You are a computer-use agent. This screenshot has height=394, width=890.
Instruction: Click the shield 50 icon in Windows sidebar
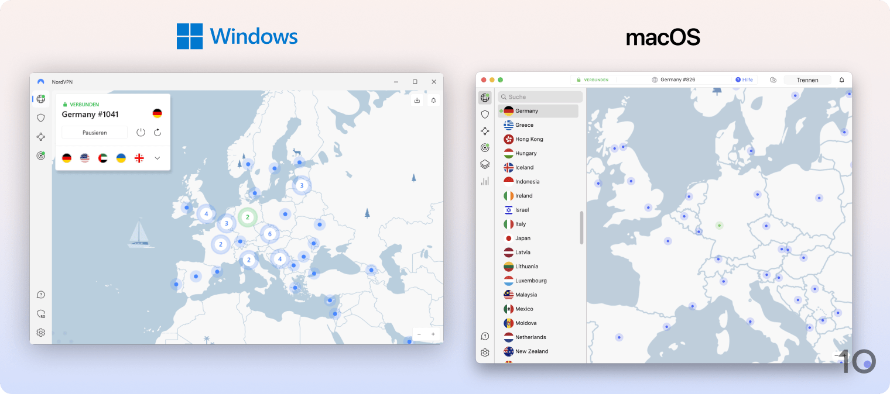pyautogui.click(x=40, y=314)
